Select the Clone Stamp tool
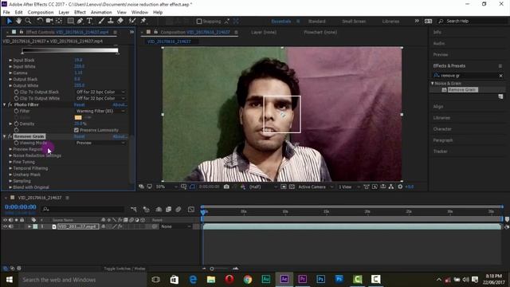510x287 pixels. pos(111,21)
